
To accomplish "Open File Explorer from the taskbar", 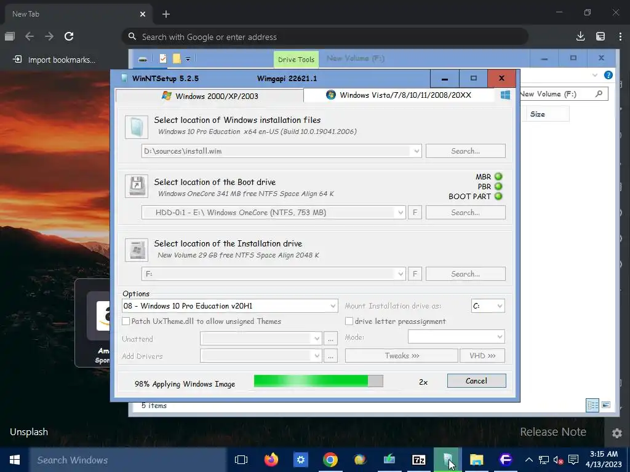I will point(477,460).
